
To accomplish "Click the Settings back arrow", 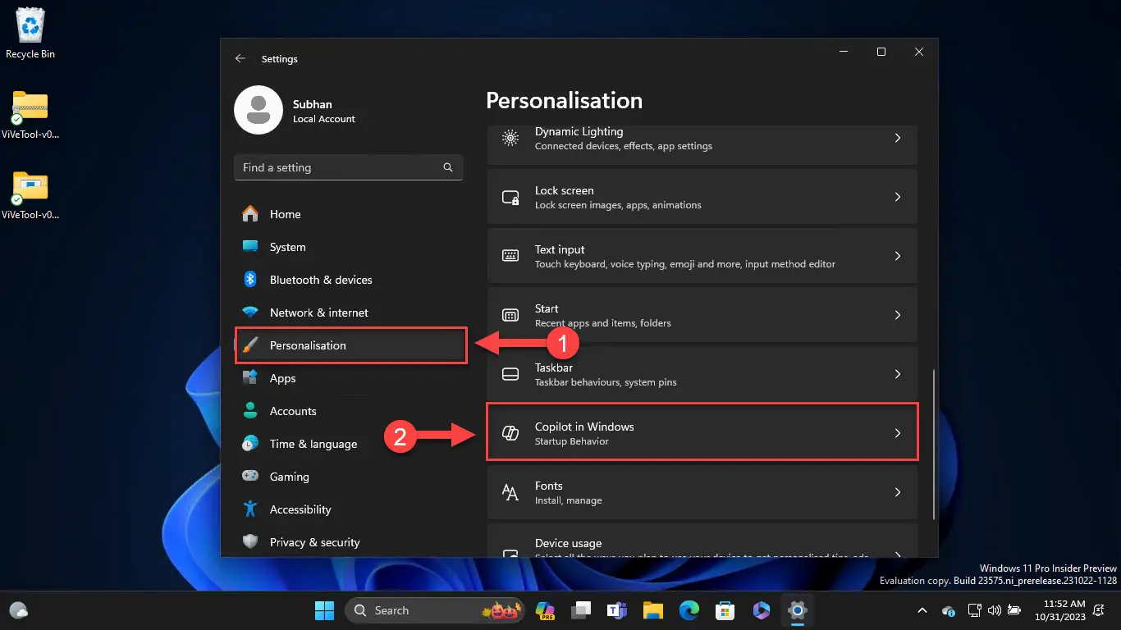I will click(x=240, y=59).
